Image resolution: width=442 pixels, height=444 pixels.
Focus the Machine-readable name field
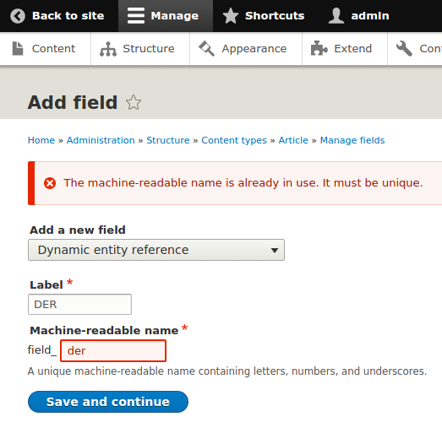[x=113, y=351]
